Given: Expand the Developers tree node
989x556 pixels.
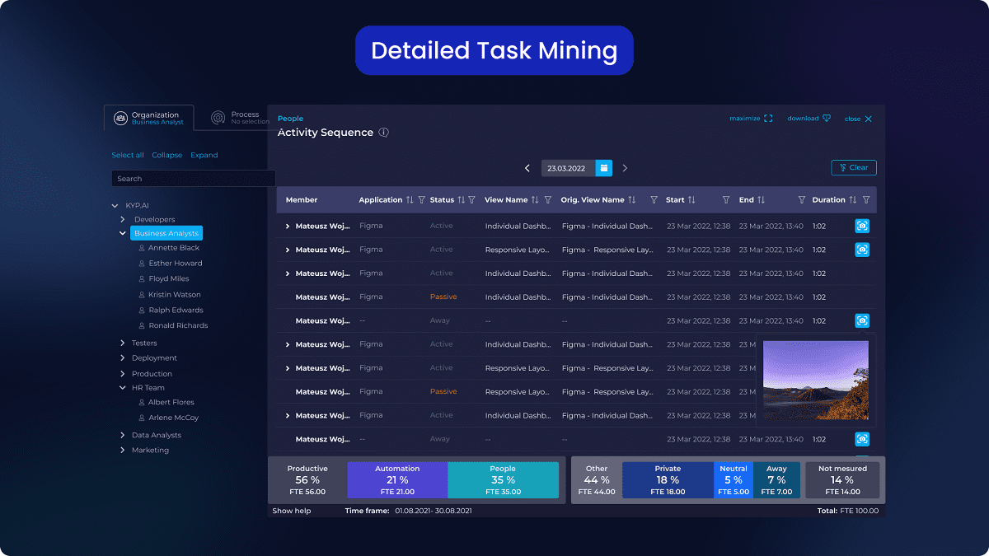Looking at the screenshot, I should click(122, 219).
